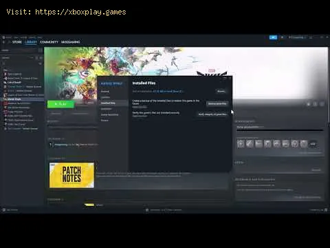The height and width of the screenshot is (248, 330).
Task: Click the game info icon under banner
Action: coord(315,104)
